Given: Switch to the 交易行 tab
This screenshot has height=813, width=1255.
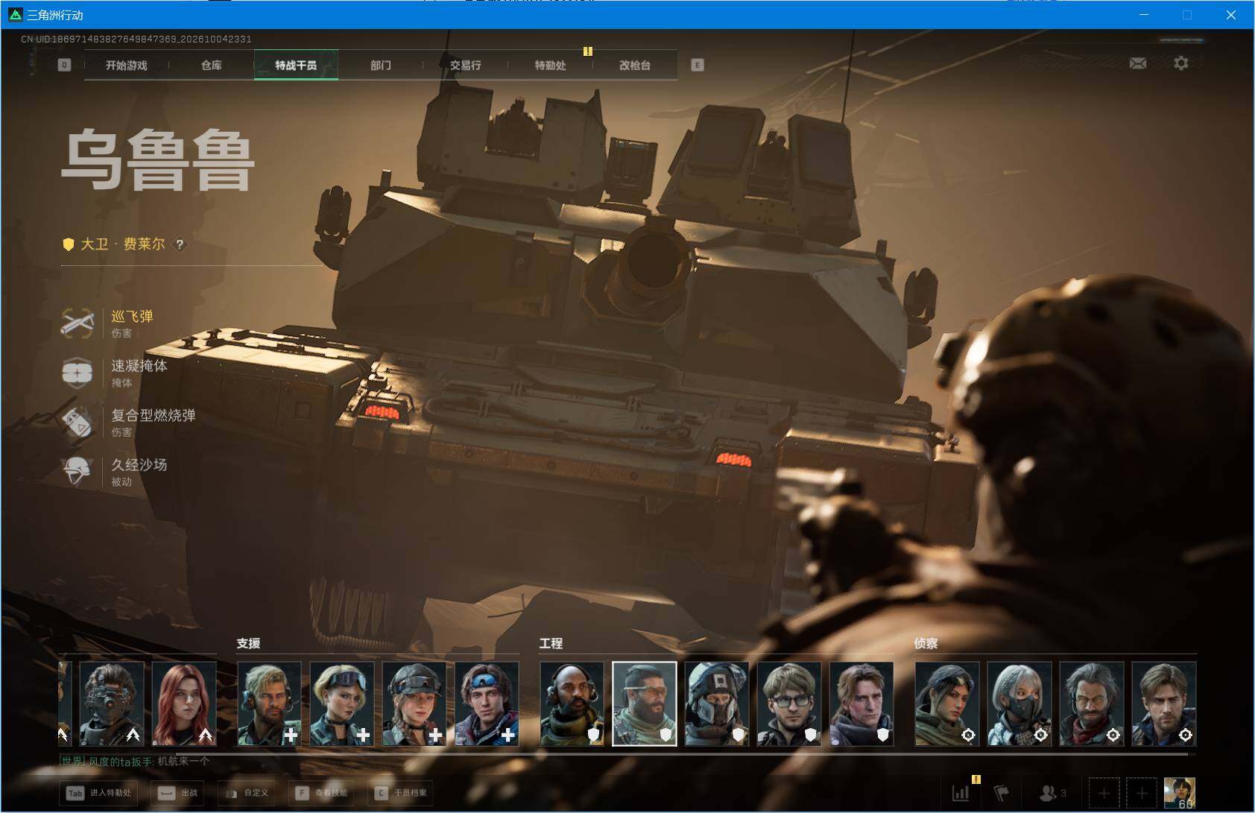Looking at the screenshot, I should click(466, 66).
